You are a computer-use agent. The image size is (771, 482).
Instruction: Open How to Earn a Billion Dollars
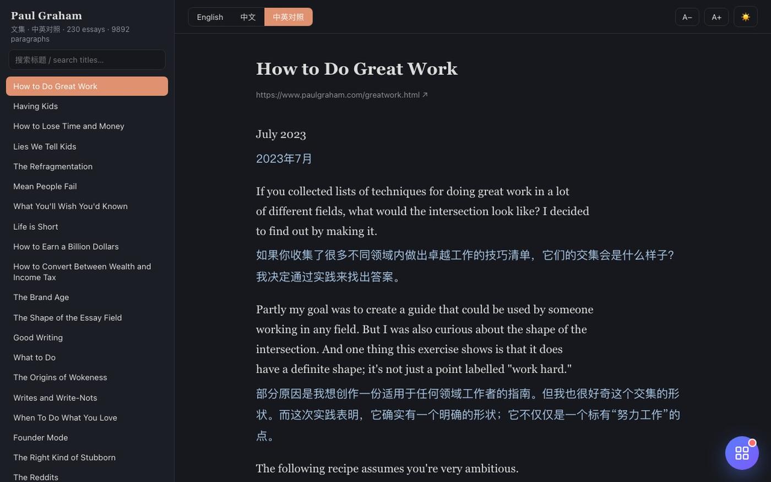tap(87, 246)
